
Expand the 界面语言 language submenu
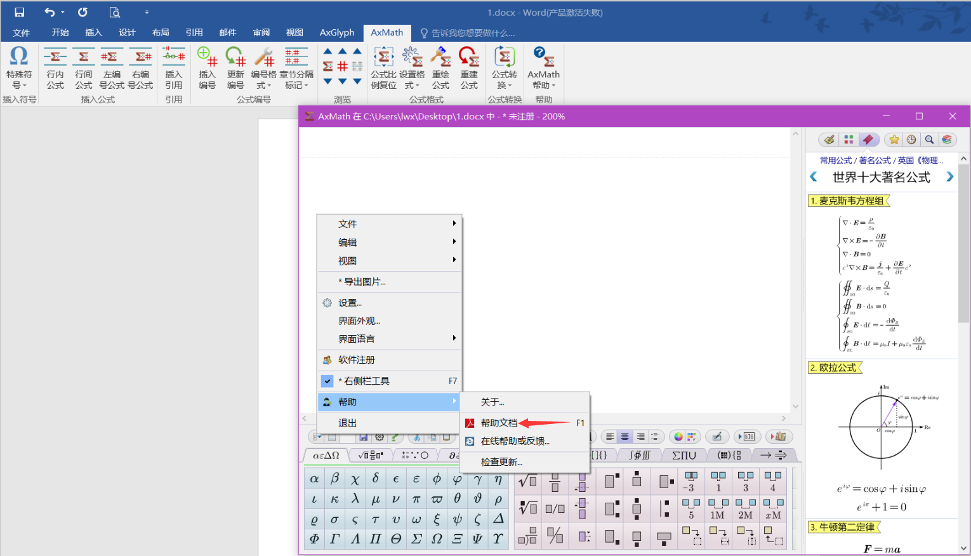(389, 339)
